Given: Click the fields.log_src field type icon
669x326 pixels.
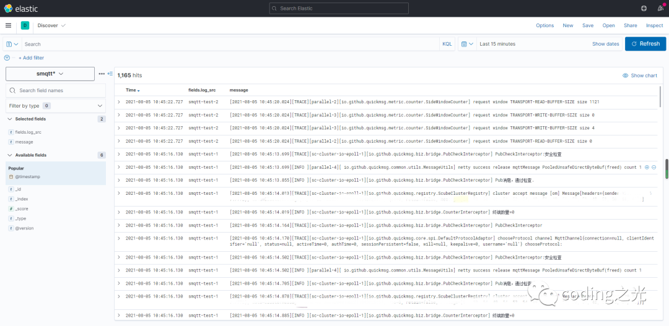Looking at the screenshot, I should [11, 132].
